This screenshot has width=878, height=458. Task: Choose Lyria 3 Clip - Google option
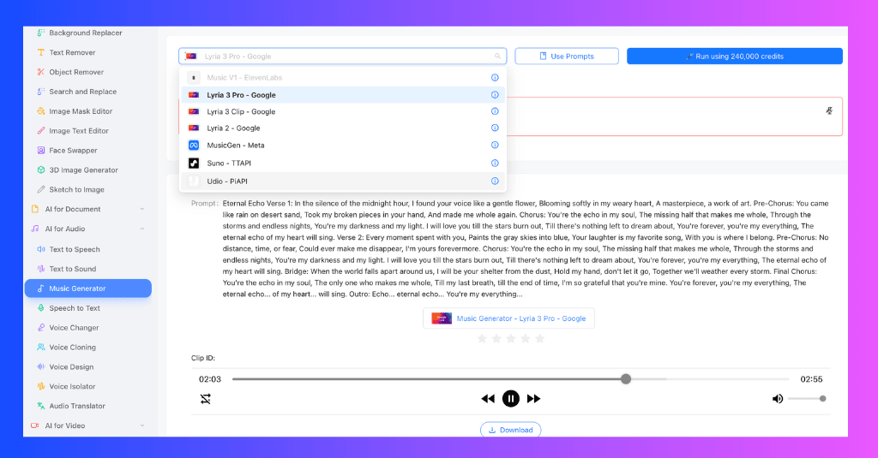343,112
